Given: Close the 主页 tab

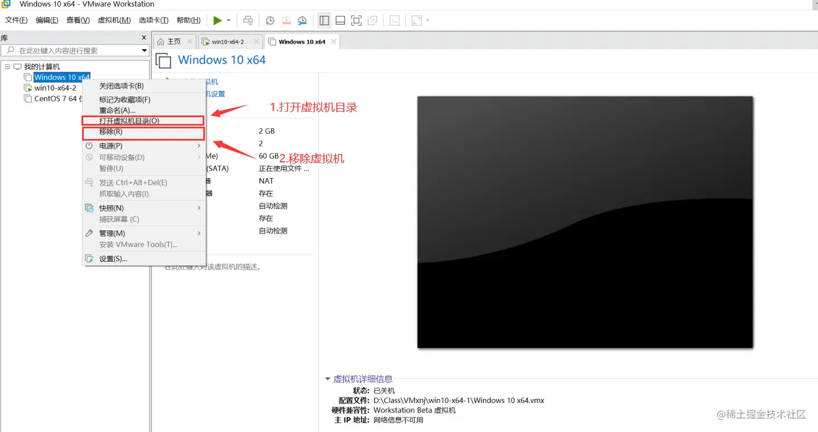Looking at the screenshot, I should [190, 41].
